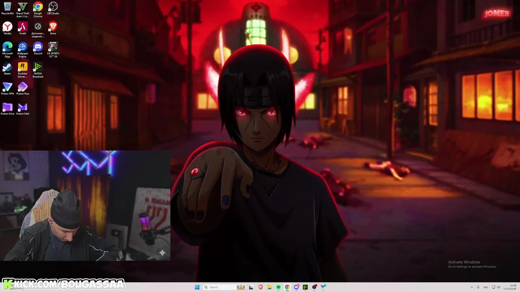Viewport: 520px width, 292px height.
Task: Click the taskbar Search box
Action: coord(224,287)
